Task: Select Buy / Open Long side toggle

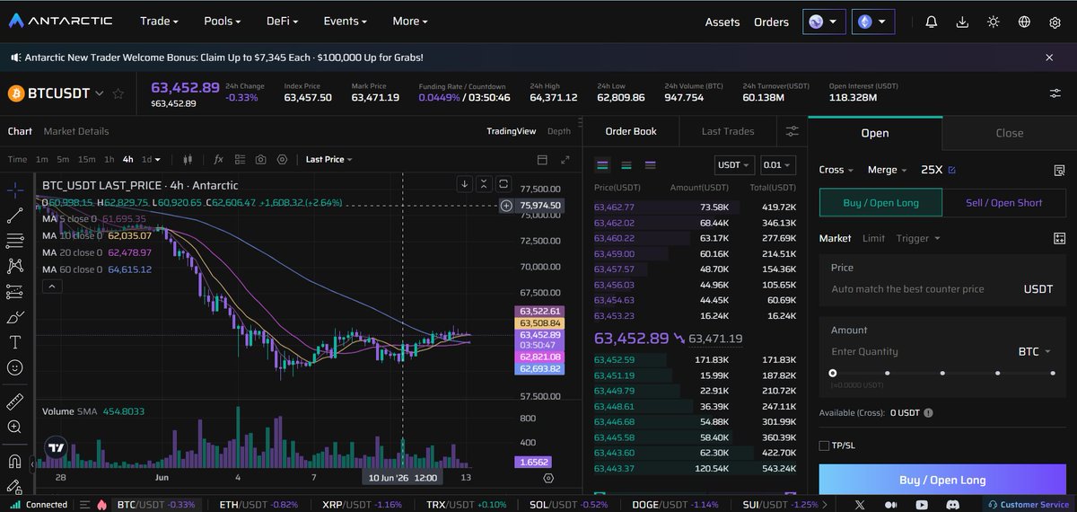Action: click(x=880, y=202)
